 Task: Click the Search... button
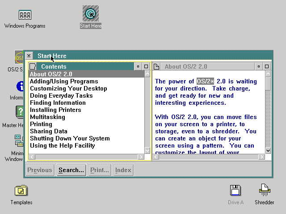[71, 170]
